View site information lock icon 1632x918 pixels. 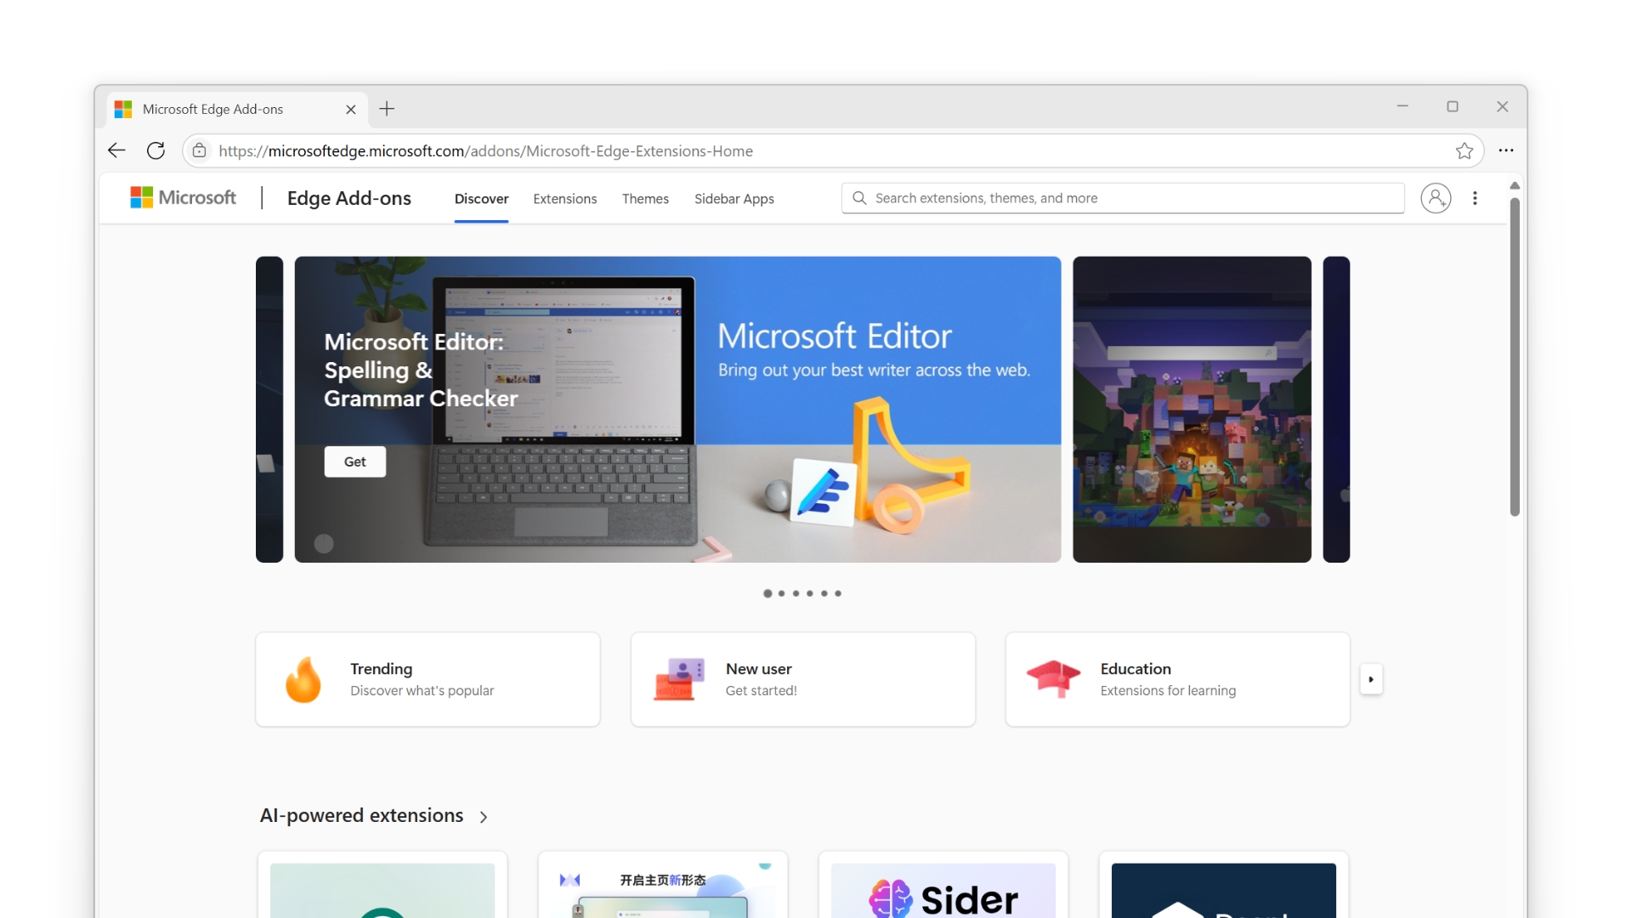pos(199,150)
